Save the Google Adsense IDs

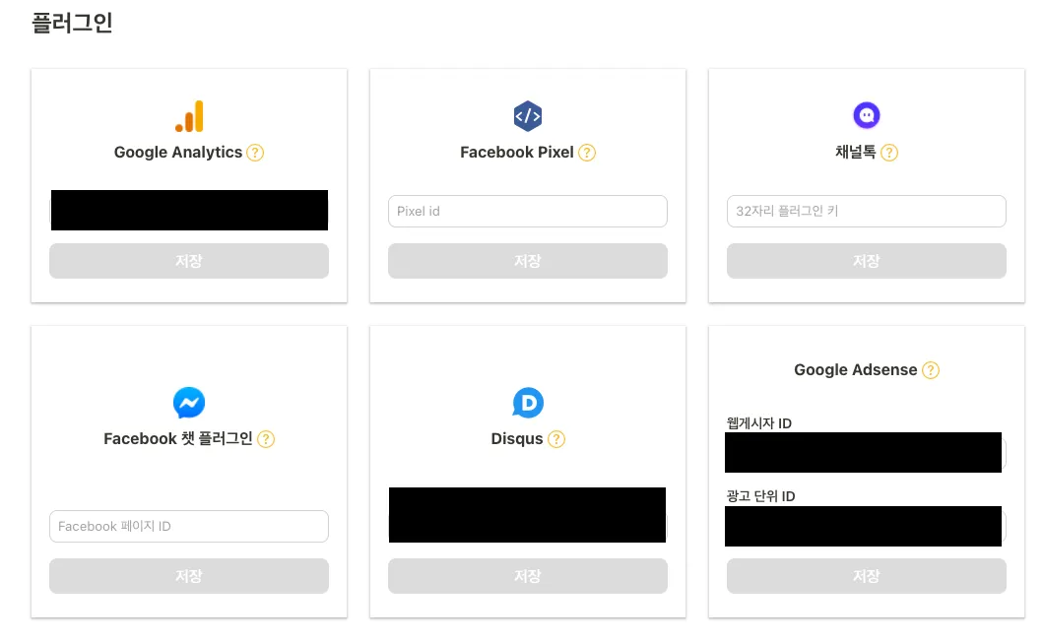(867, 576)
